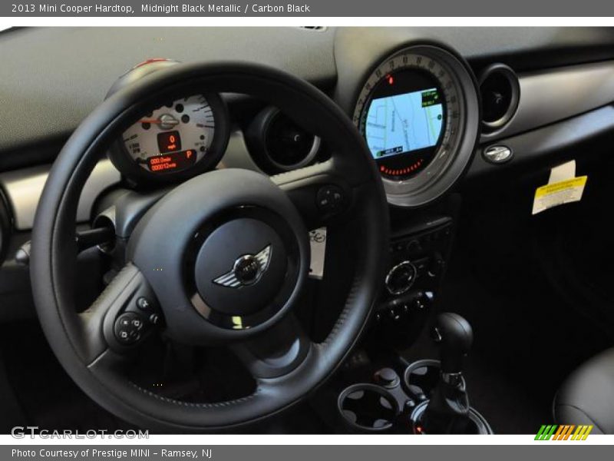Viewport: 614px width, 461px height.
Task: Select the digital speed readout showing 0 mph
Action: (x=172, y=139)
